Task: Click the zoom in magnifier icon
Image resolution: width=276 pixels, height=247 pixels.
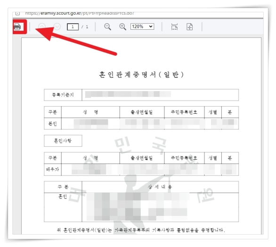Action: [122, 27]
